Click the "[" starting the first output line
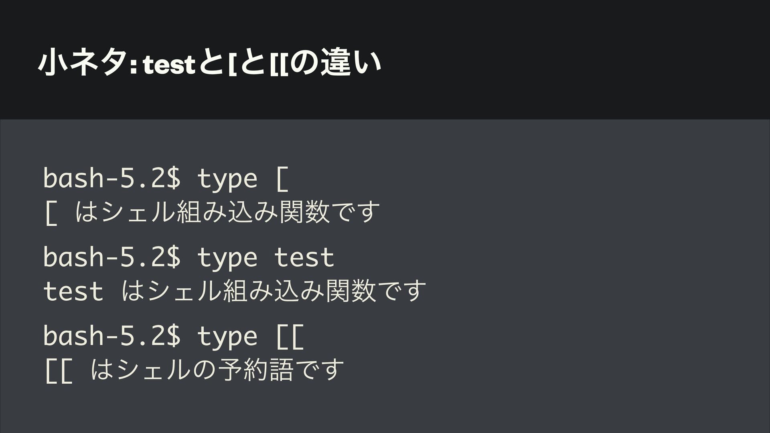This screenshot has height=433, width=770. [51, 213]
